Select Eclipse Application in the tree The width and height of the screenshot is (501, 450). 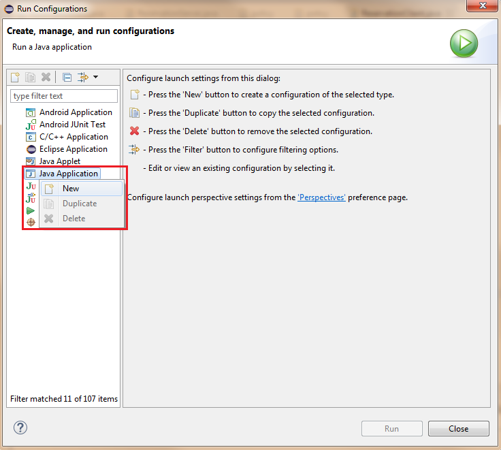point(74,149)
